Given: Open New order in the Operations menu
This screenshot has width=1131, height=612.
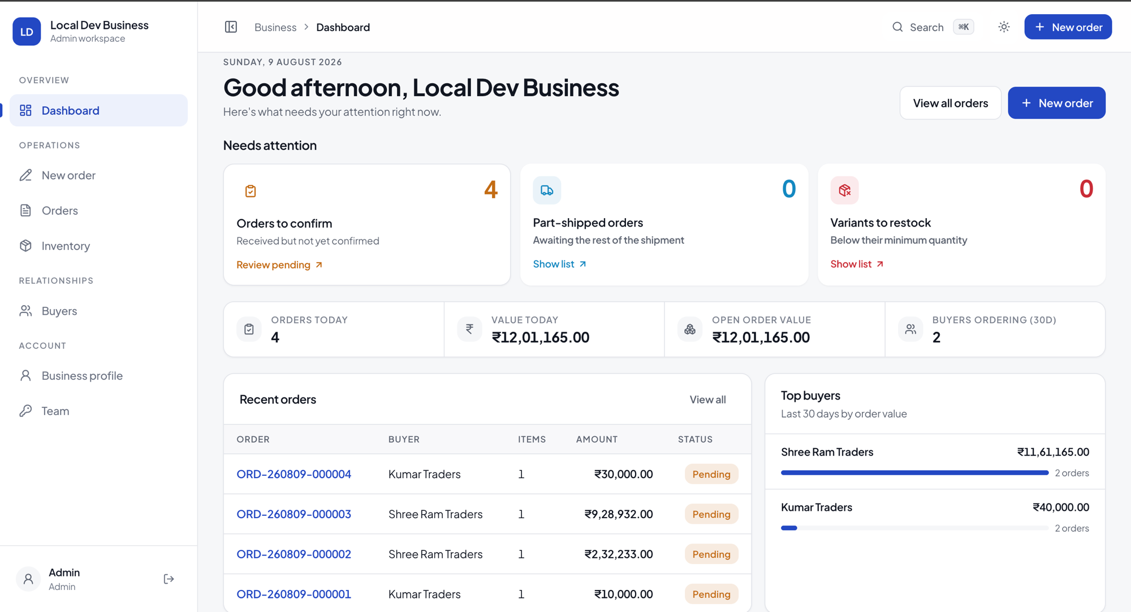Looking at the screenshot, I should [98, 175].
